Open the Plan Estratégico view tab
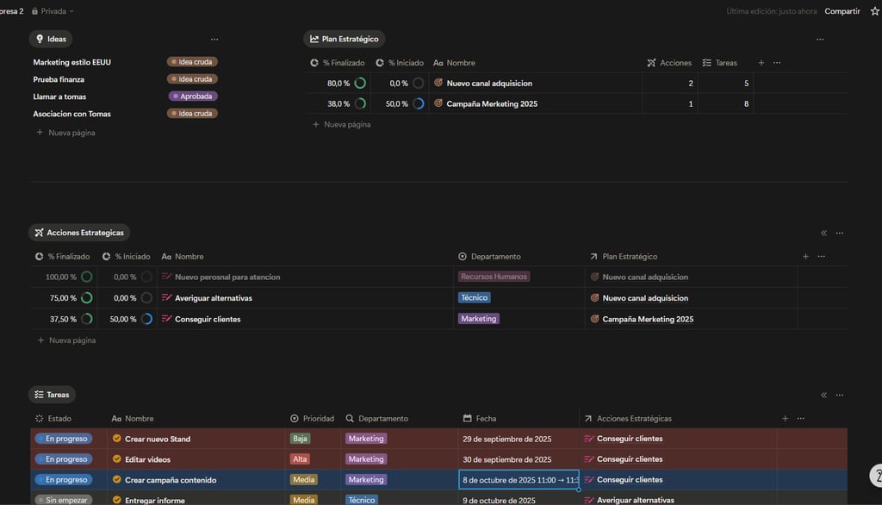882x505 pixels. (x=345, y=39)
